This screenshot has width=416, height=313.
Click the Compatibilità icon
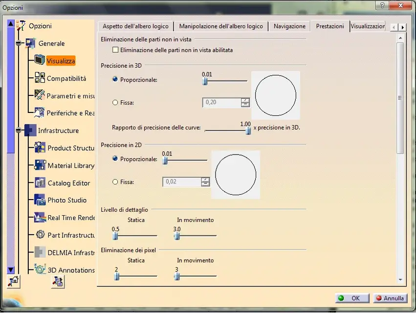[x=40, y=78]
